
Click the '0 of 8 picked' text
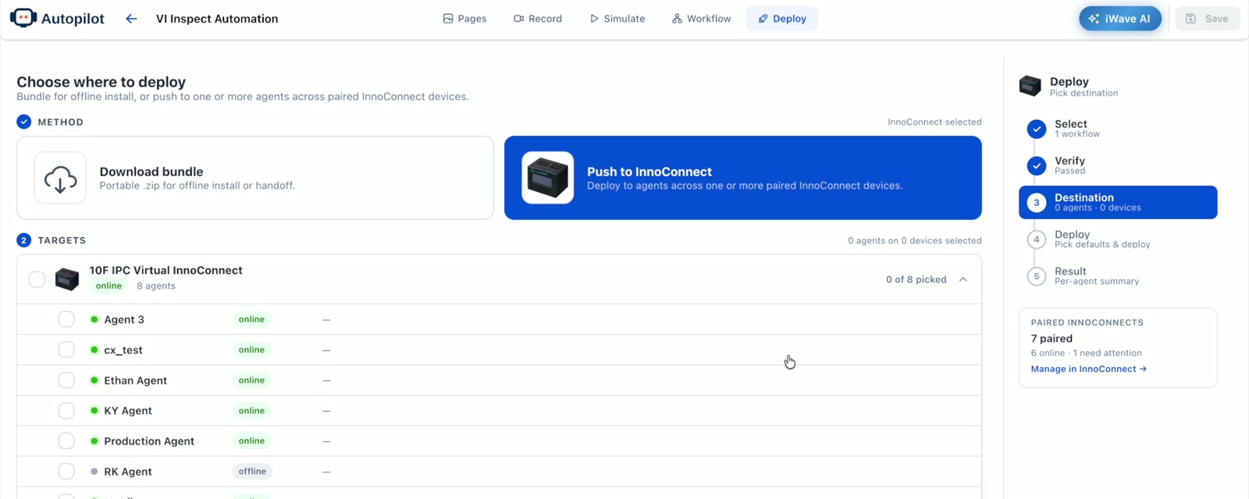coord(916,279)
